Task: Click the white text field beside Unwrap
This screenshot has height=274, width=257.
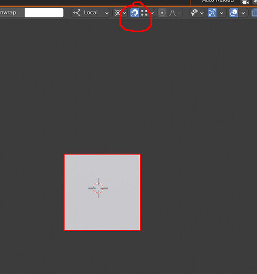Action: click(44, 13)
